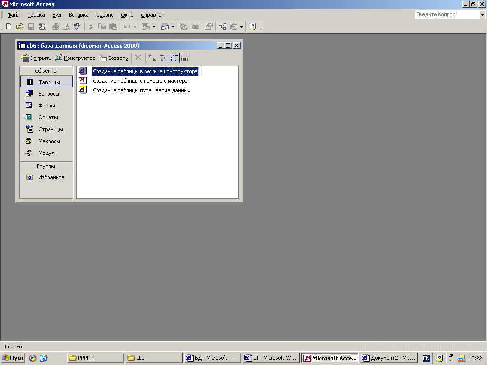Screen dimensions: 487x365
Task: Switch to Документ2 taskbar button
Action: pos(389,358)
